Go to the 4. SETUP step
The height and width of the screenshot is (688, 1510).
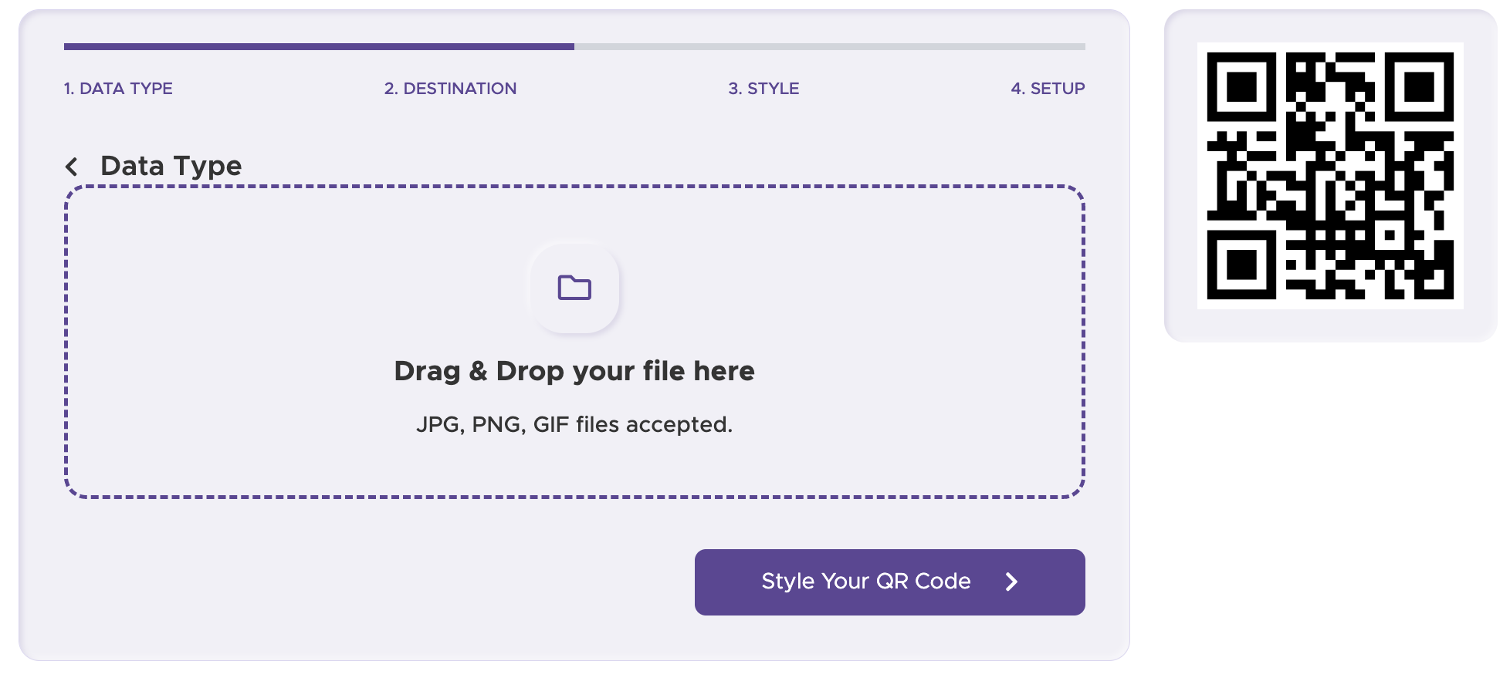1048,89
